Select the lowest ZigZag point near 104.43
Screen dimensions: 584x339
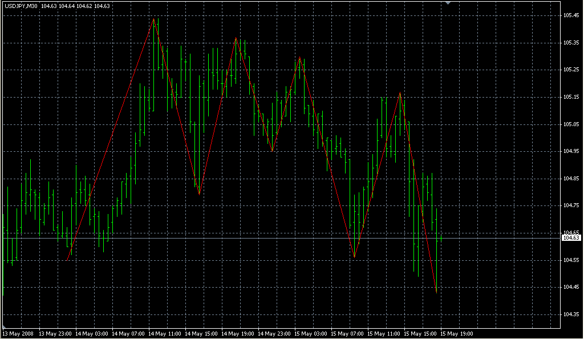436,292
